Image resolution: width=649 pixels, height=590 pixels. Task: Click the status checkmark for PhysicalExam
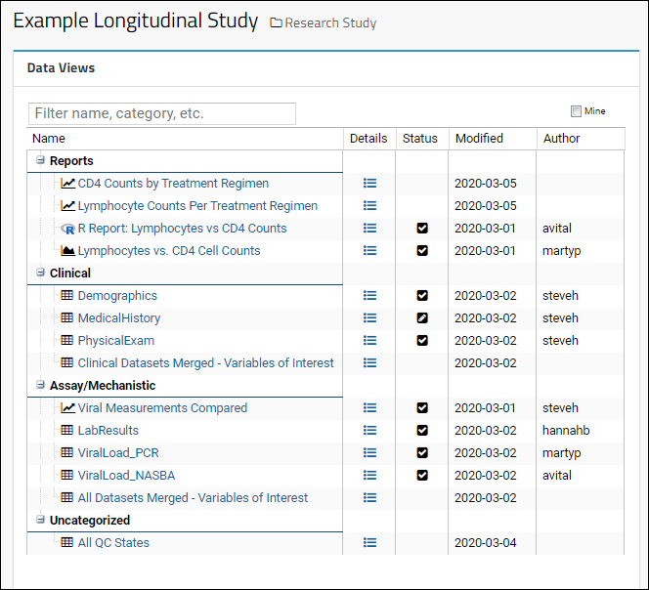pos(422,341)
